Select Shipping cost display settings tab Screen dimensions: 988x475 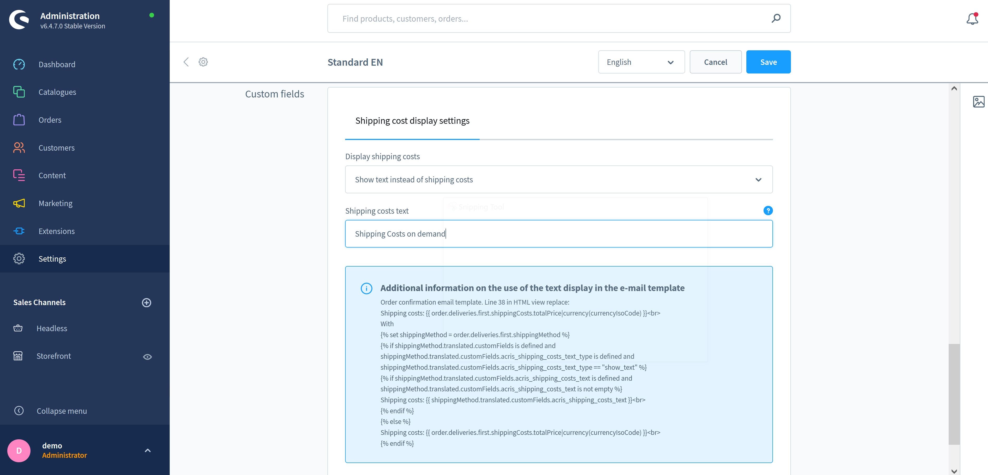click(x=412, y=121)
